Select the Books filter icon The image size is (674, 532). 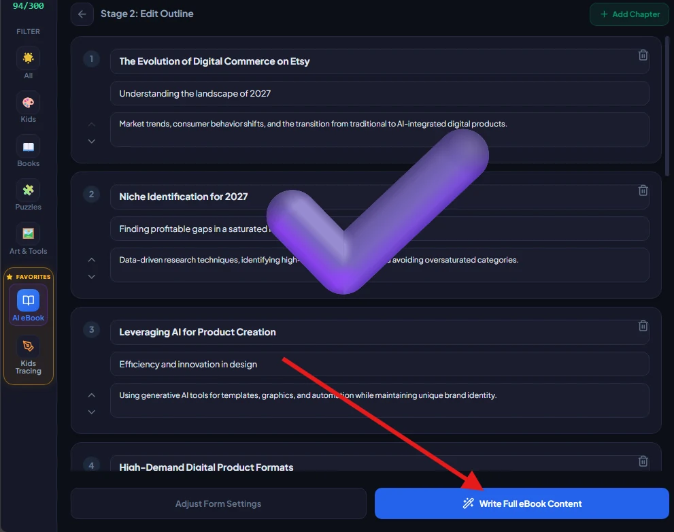[x=29, y=147]
